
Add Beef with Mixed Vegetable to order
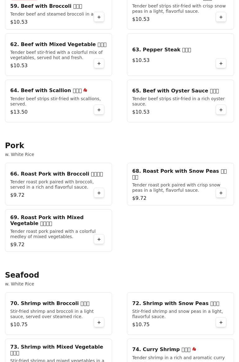[x=99, y=63]
